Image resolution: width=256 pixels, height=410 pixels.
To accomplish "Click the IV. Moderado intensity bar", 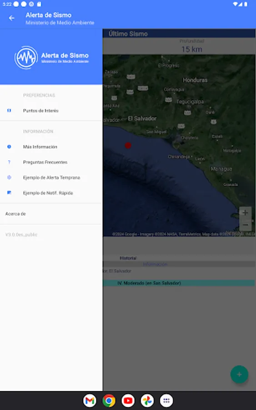I will 179,283.
